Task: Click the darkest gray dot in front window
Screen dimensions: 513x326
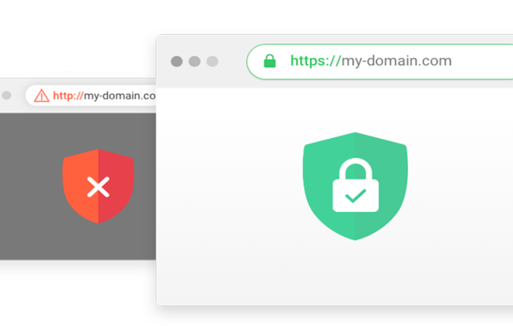Action: [176, 61]
